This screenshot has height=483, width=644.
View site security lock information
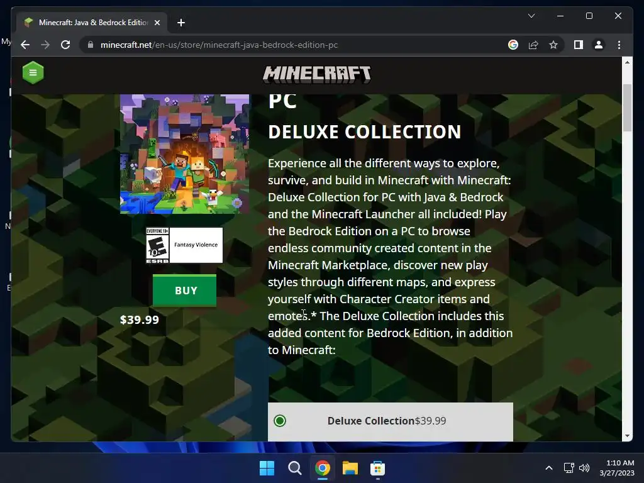[91, 45]
